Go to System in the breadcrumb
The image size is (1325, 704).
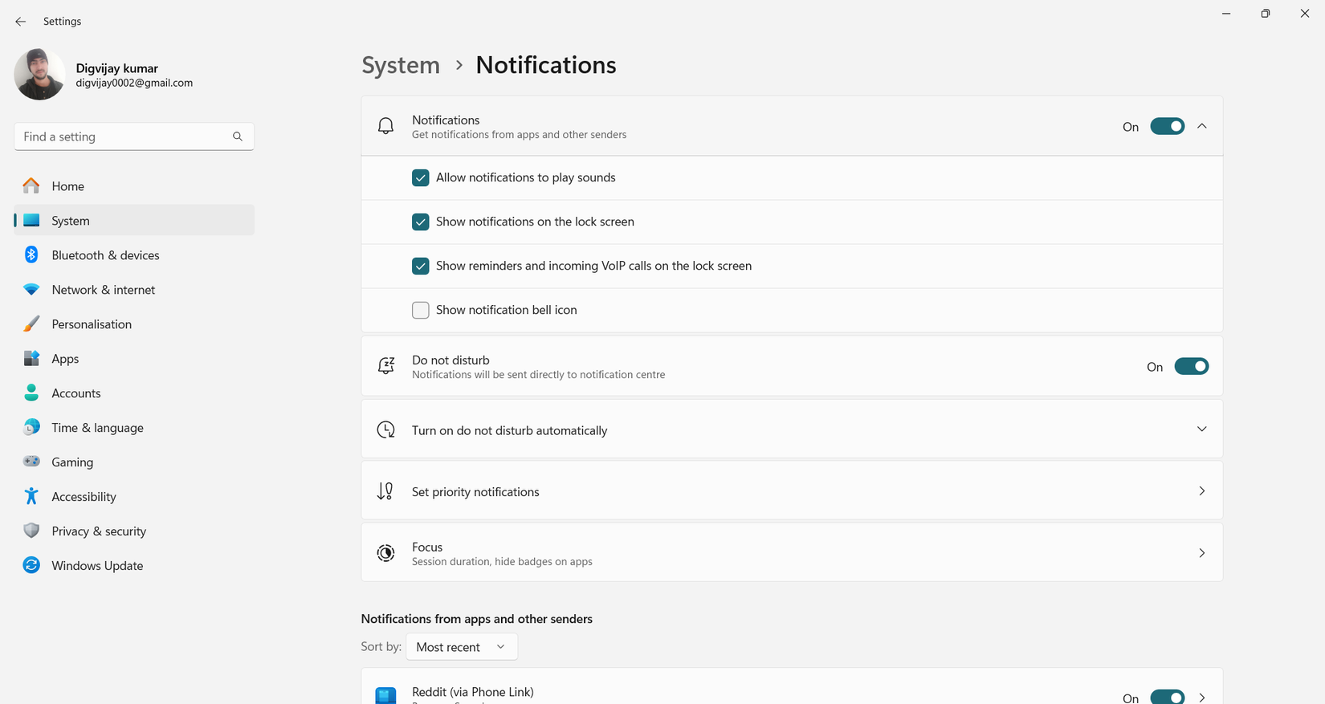tap(401, 65)
